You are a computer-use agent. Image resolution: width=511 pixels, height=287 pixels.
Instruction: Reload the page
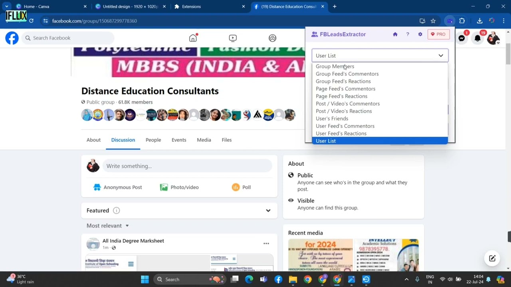pyautogui.click(x=31, y=21)
